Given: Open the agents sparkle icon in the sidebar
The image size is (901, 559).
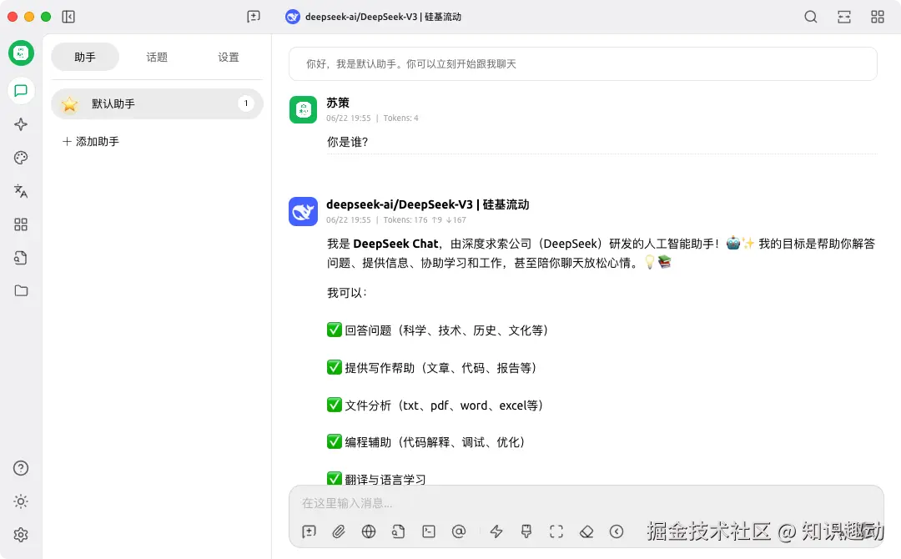Looking at the screenshot, I should [21, 124].
